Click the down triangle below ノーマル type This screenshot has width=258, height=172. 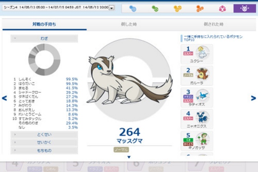[x=129, y=157]
